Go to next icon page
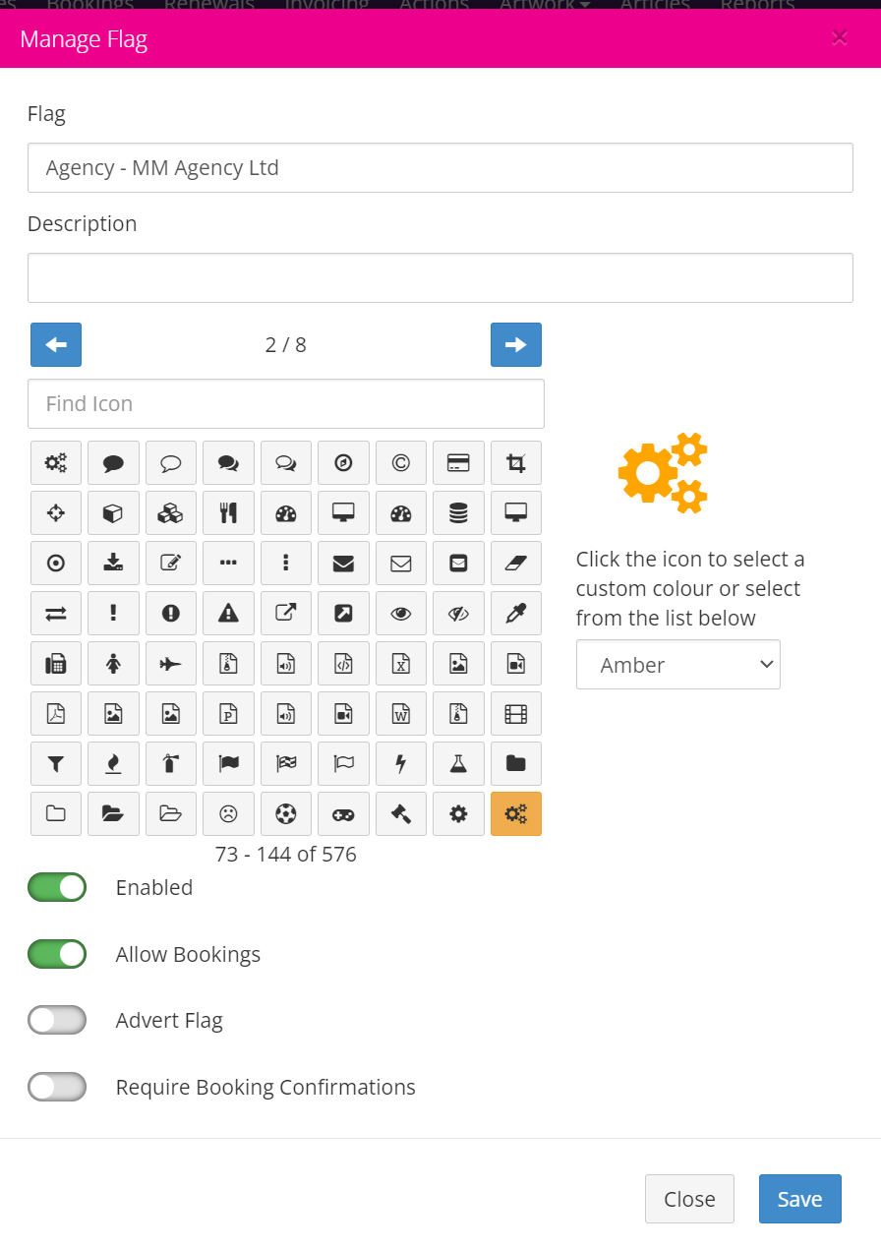Image resolution: width=881 pixels, height=1250 pixels. (516, 344)
